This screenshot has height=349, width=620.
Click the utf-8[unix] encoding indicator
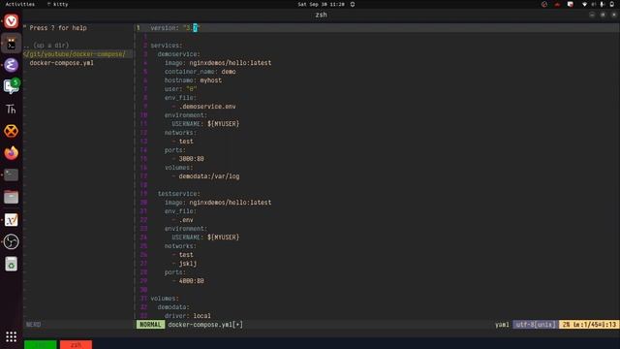click(x=535, y=325)
